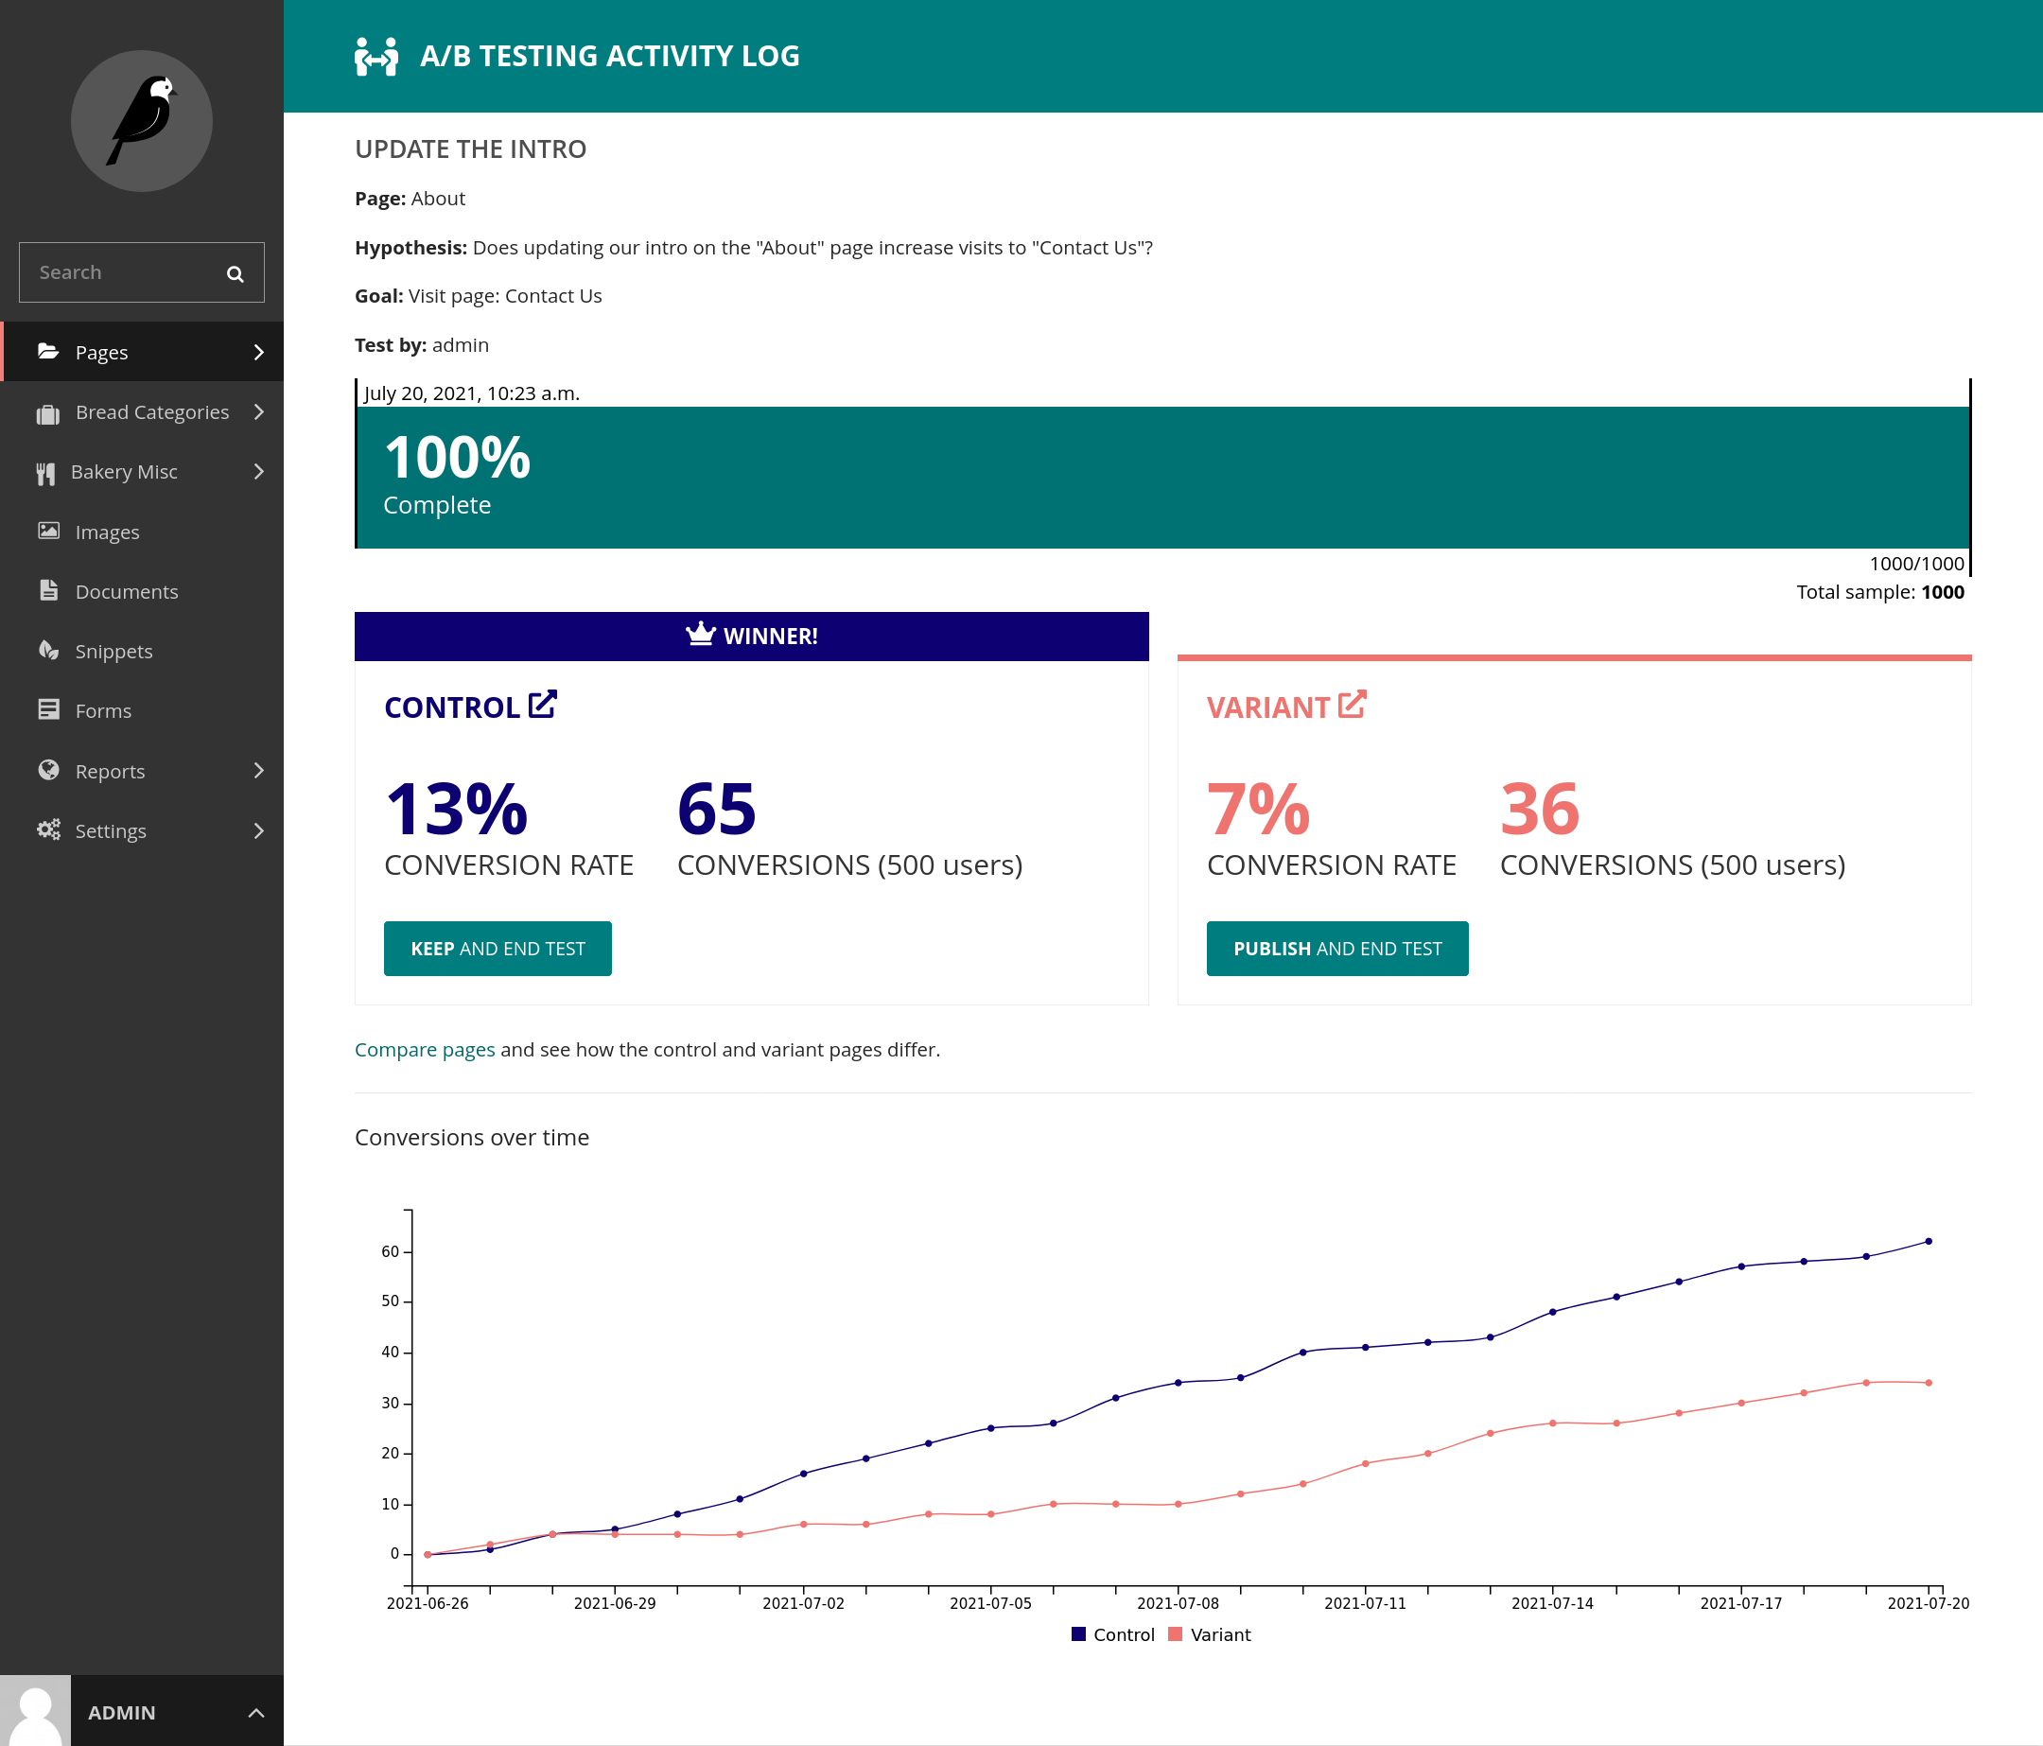Click the search magnifier icon

tap(235, 274)
